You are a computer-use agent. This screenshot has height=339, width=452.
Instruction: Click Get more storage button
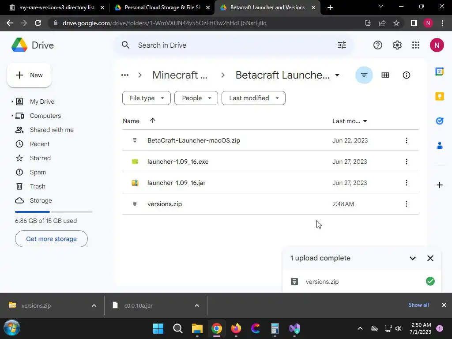point(51,239)
